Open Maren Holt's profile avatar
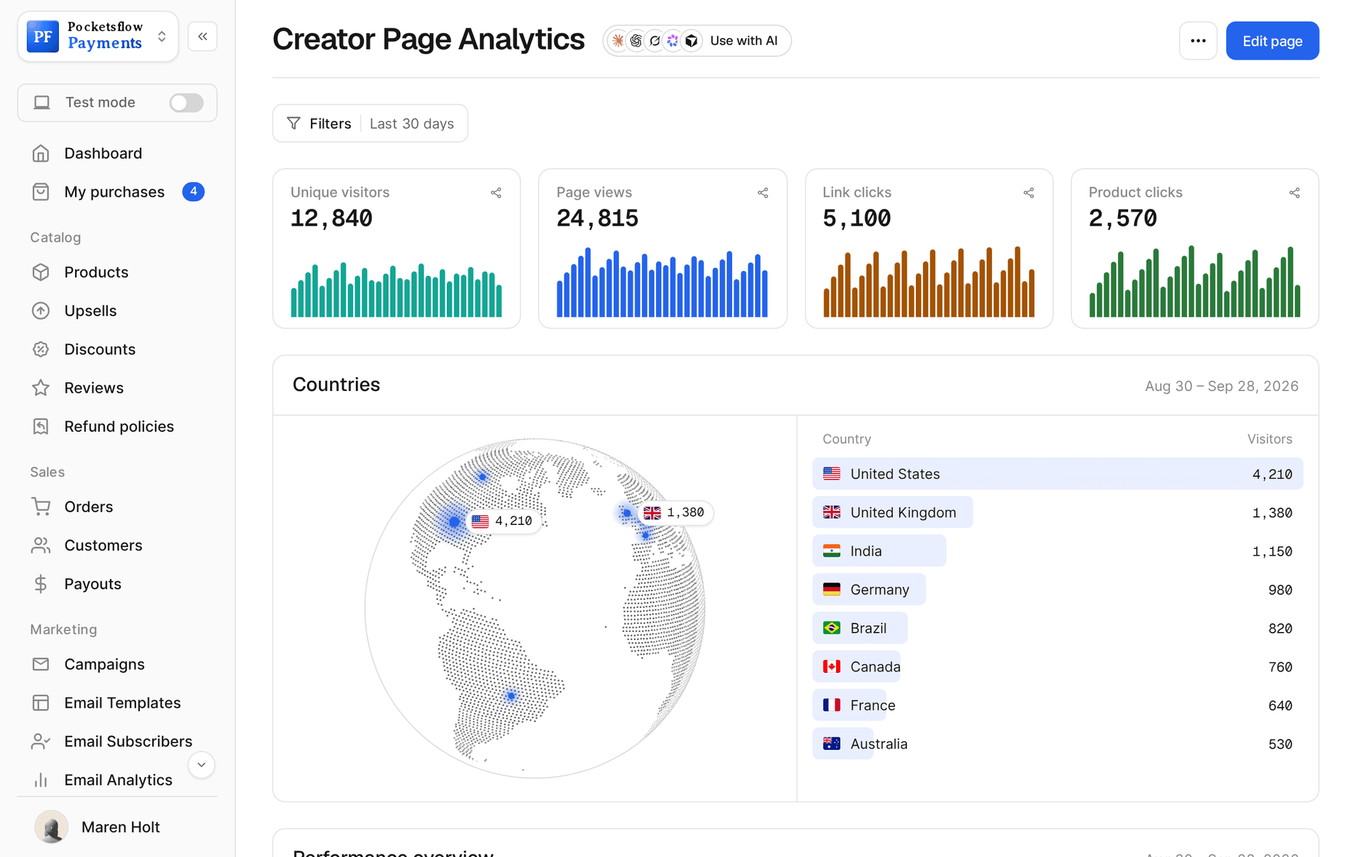1372x857 pixels. [51, 827]
